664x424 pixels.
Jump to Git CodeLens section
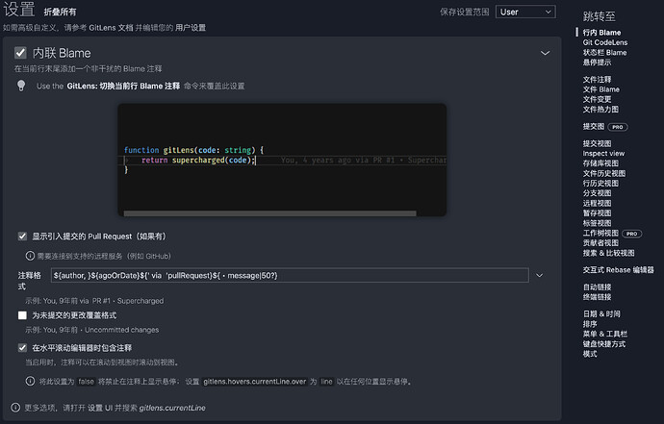605,42
